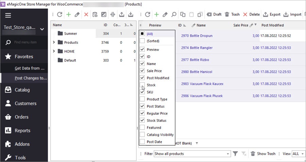Open the Show all products filter dropdown
The width and height of the screenshot is (306, 162).
(x=227, y=154)
